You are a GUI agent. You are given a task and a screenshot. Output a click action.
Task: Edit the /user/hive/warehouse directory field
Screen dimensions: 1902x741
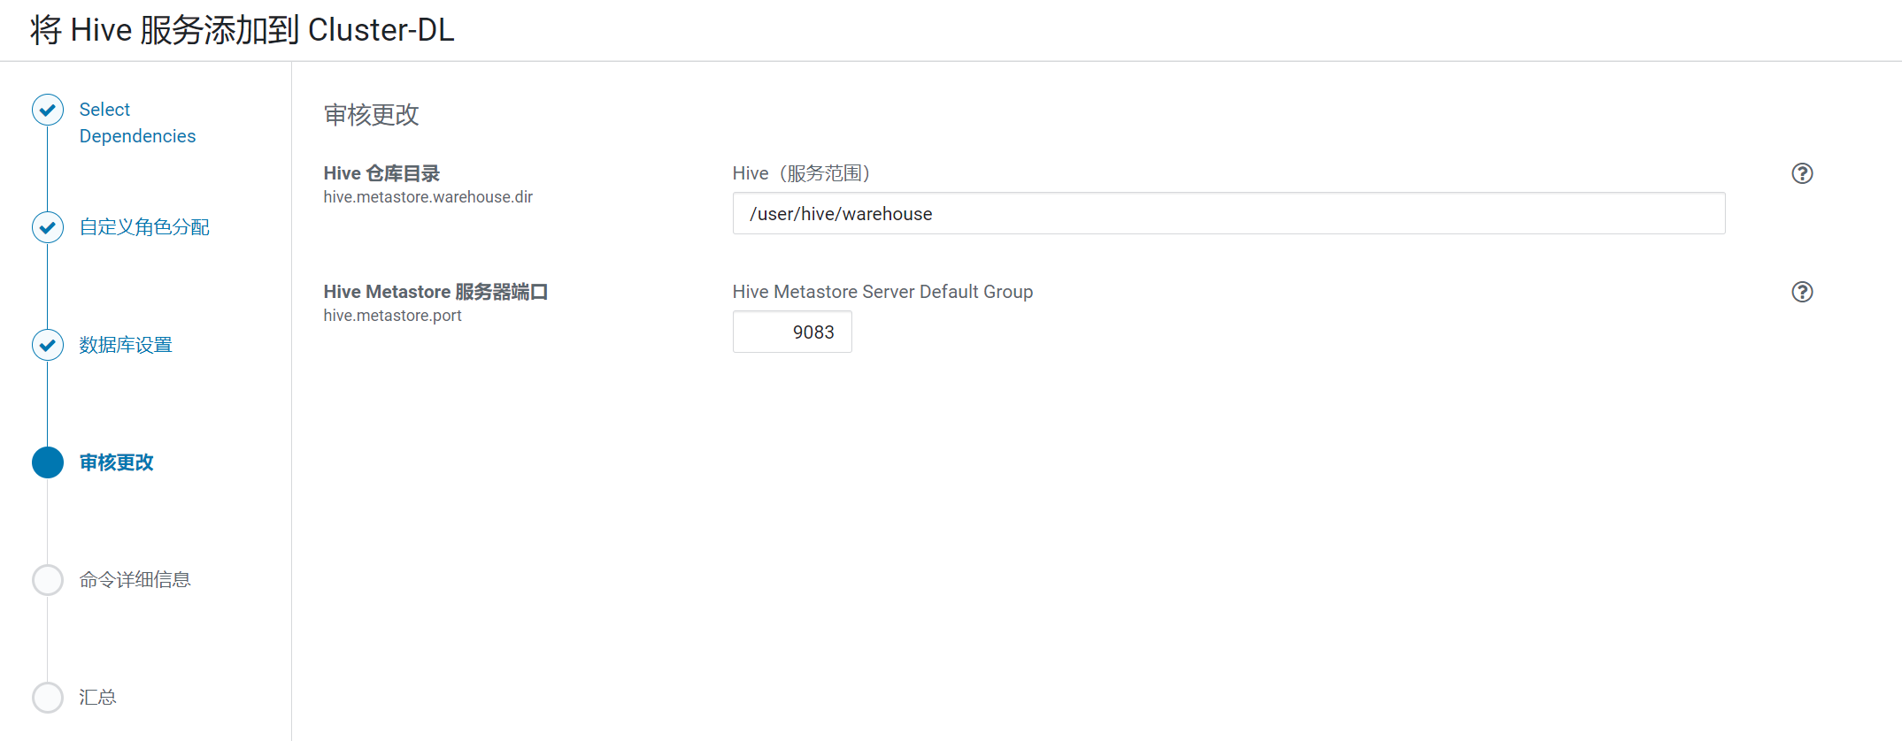(x=1228, y=213)
